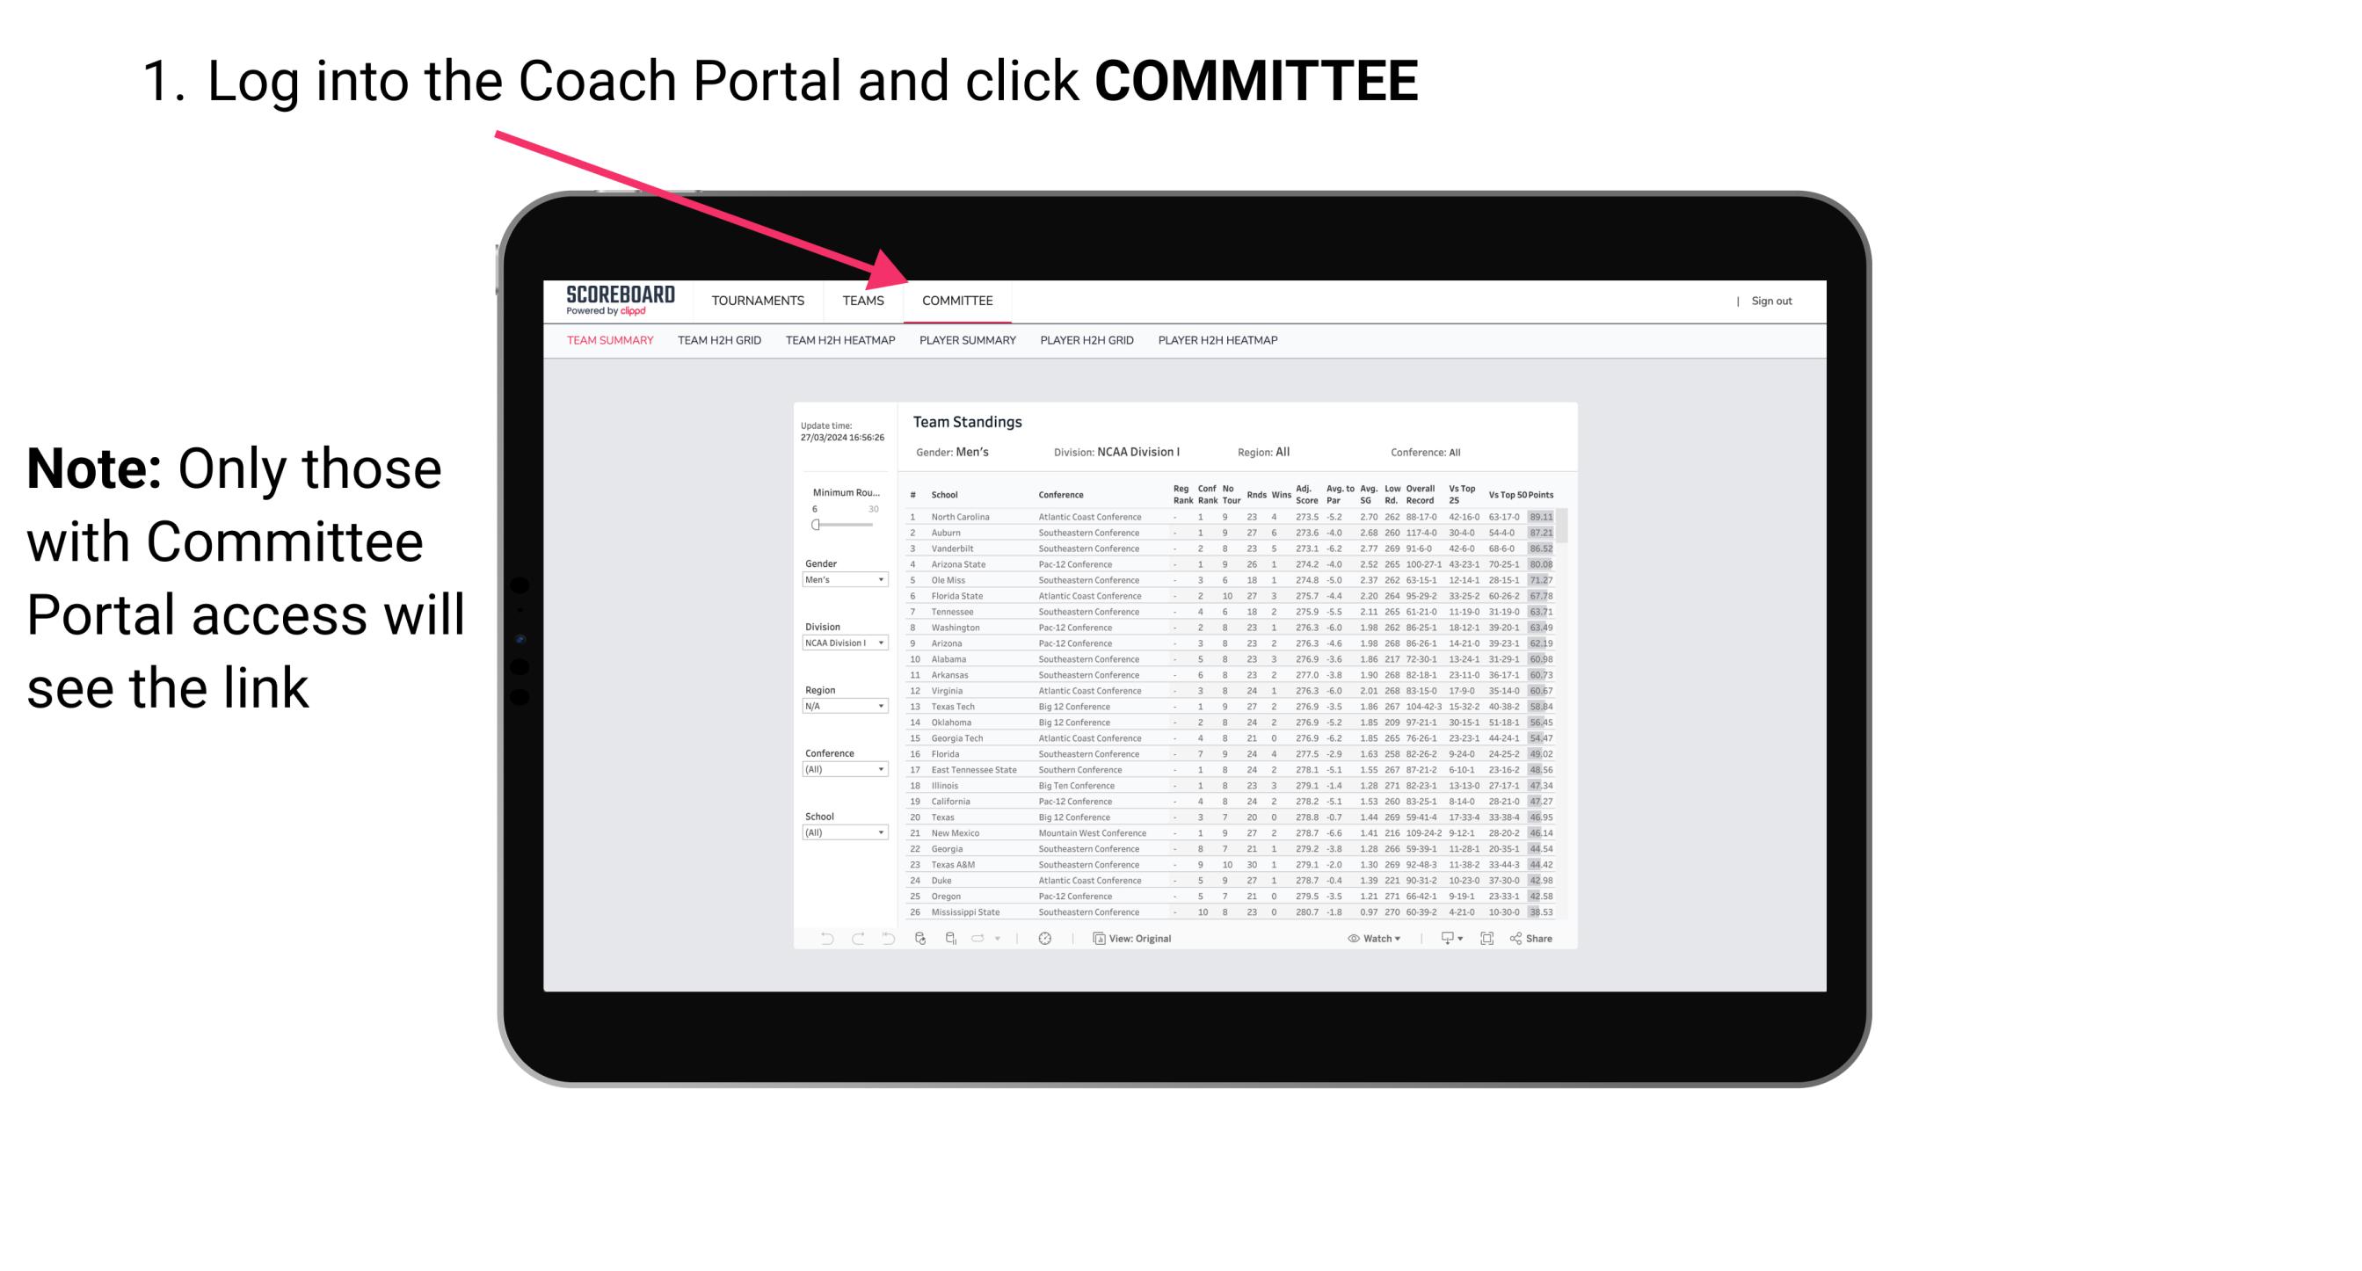Select PLAYER SUMMARY tab

967,345
